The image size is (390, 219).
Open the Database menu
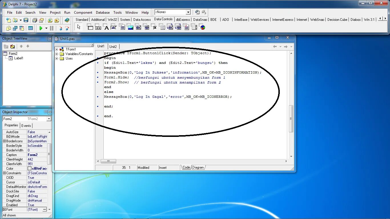103,12
